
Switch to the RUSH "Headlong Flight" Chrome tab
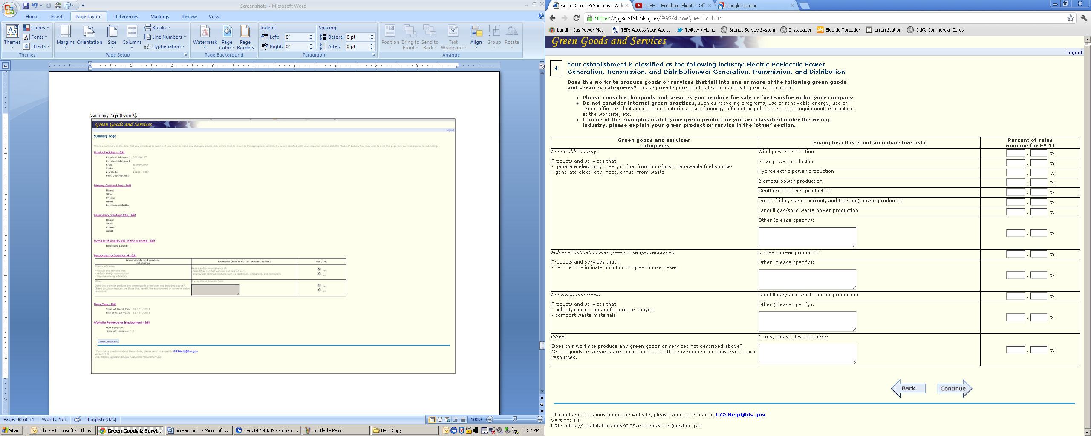[673, 6]
